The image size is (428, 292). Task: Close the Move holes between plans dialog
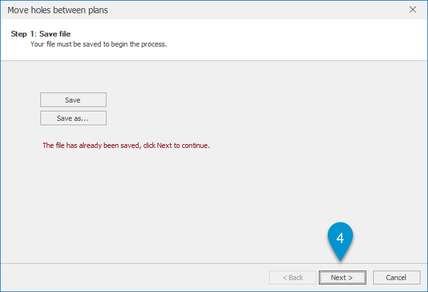[413, 10]
